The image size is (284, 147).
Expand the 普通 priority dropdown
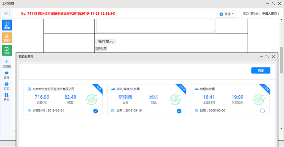[226, 14]
